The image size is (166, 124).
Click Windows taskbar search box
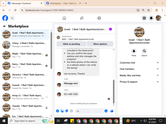[31, 121]
